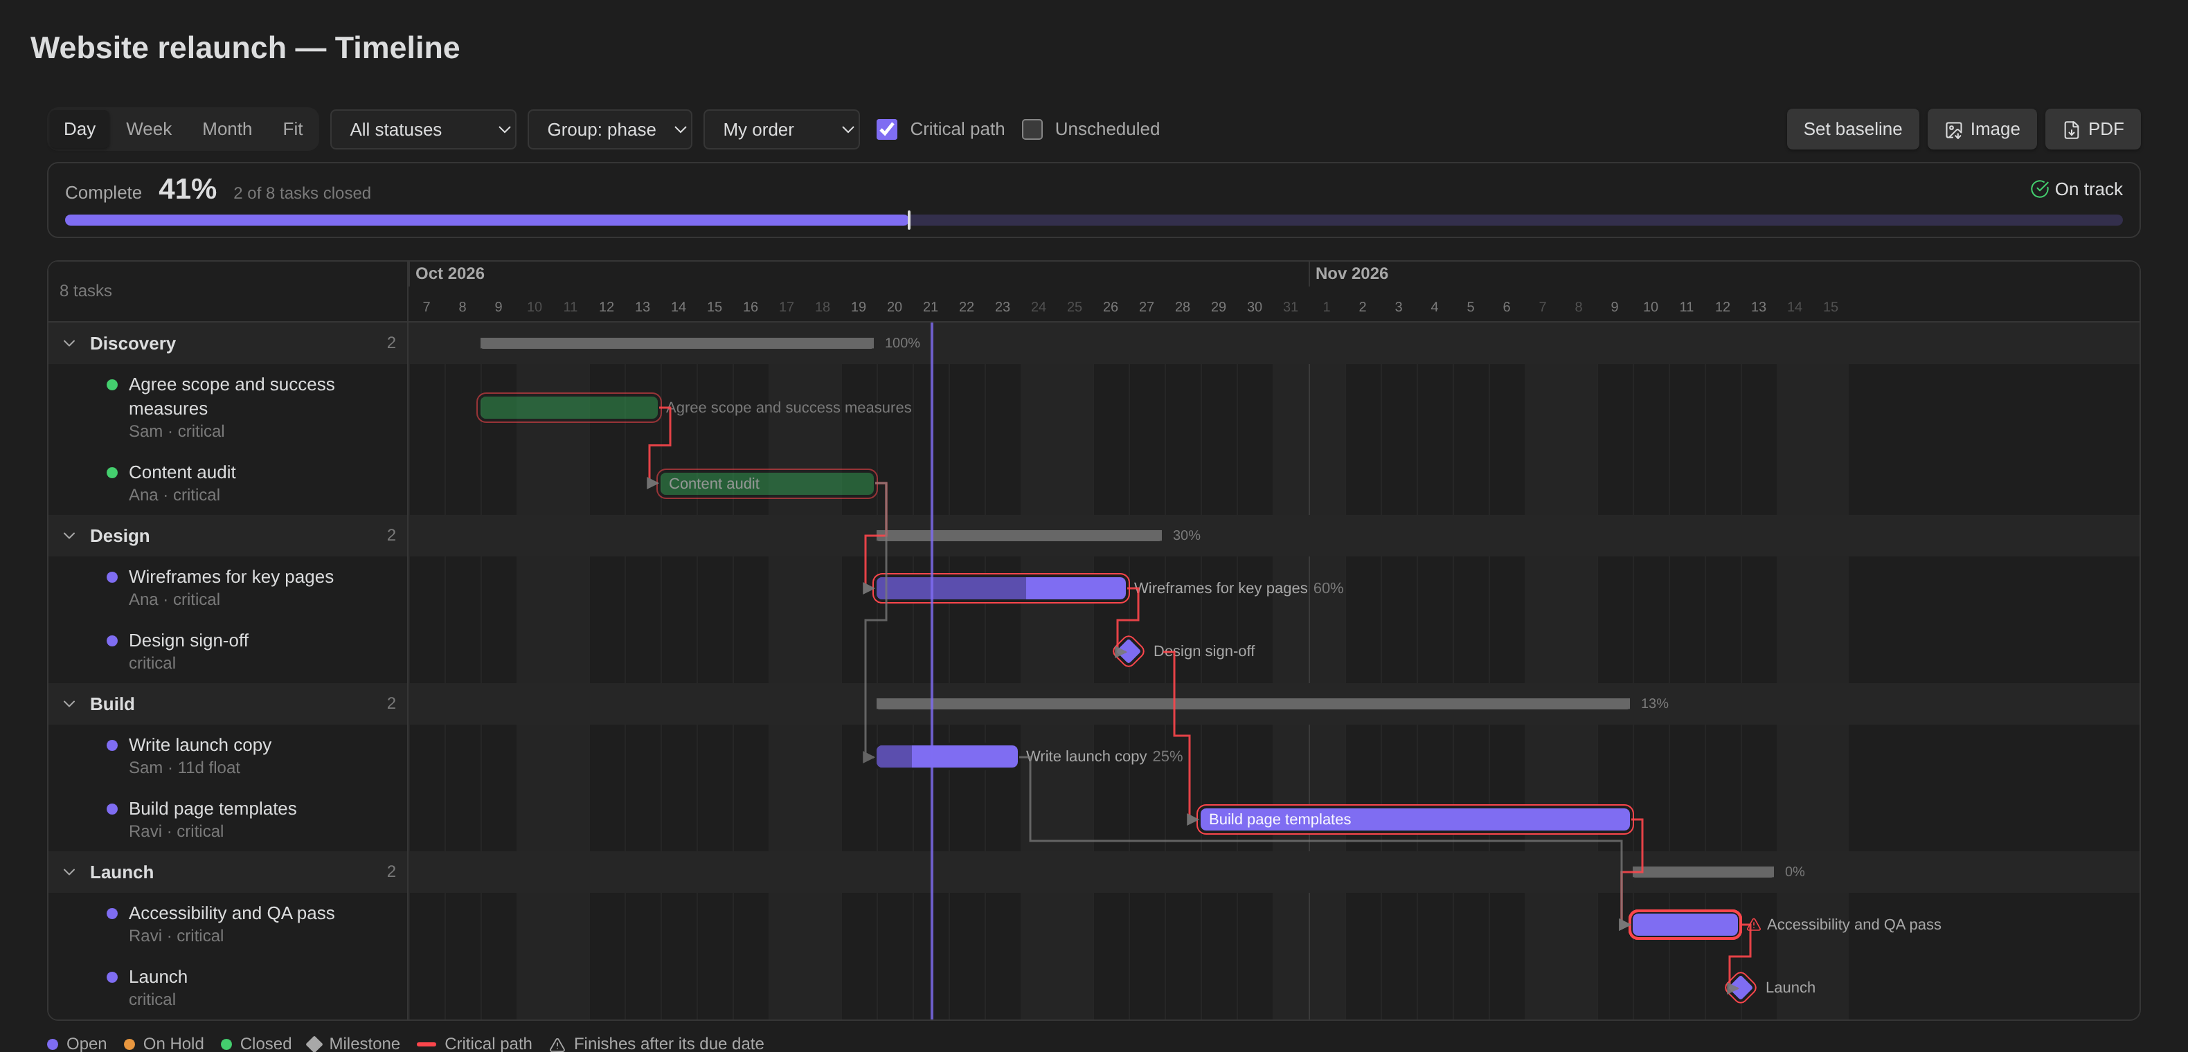Viewport: 2188px width, 1052px height.
Task: Collapse the Design phase group
Action: click(x=70, y=536)
